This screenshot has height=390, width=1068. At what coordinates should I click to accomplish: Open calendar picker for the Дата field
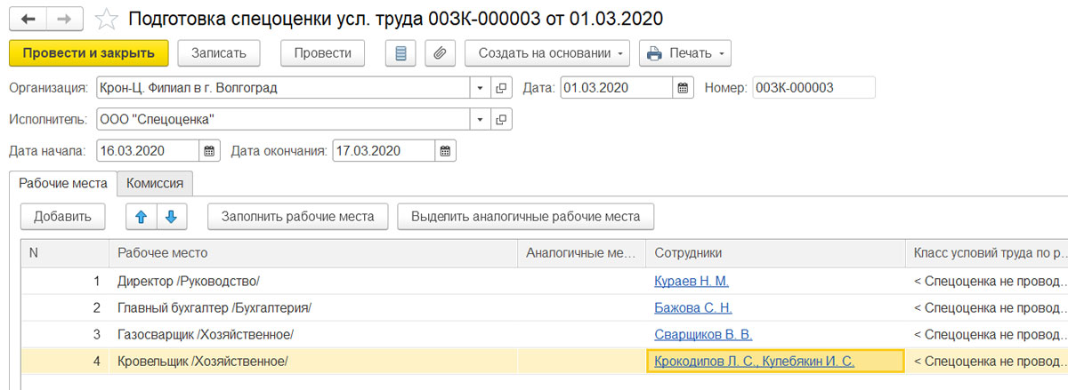(683, 88)
